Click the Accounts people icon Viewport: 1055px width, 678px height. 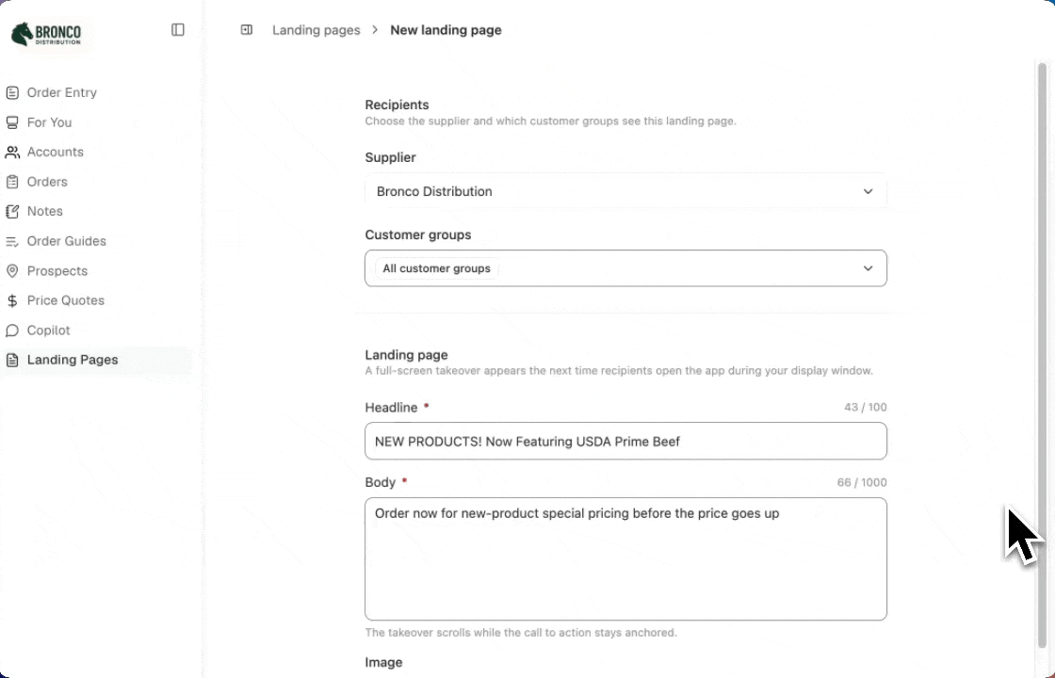[12, 152]
